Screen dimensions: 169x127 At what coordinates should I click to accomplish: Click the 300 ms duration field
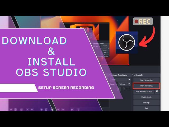(122, 84)
